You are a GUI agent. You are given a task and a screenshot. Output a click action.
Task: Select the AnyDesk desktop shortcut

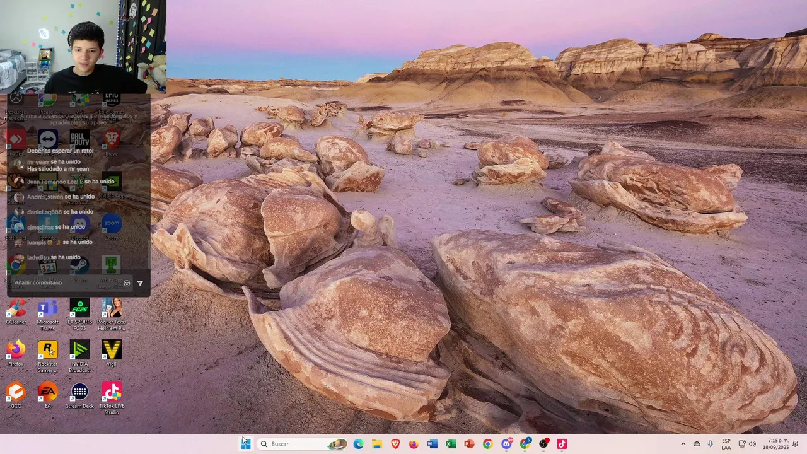(x=16, y=143)
